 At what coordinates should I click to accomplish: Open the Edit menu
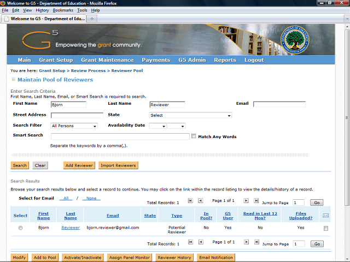pos(15,10)
